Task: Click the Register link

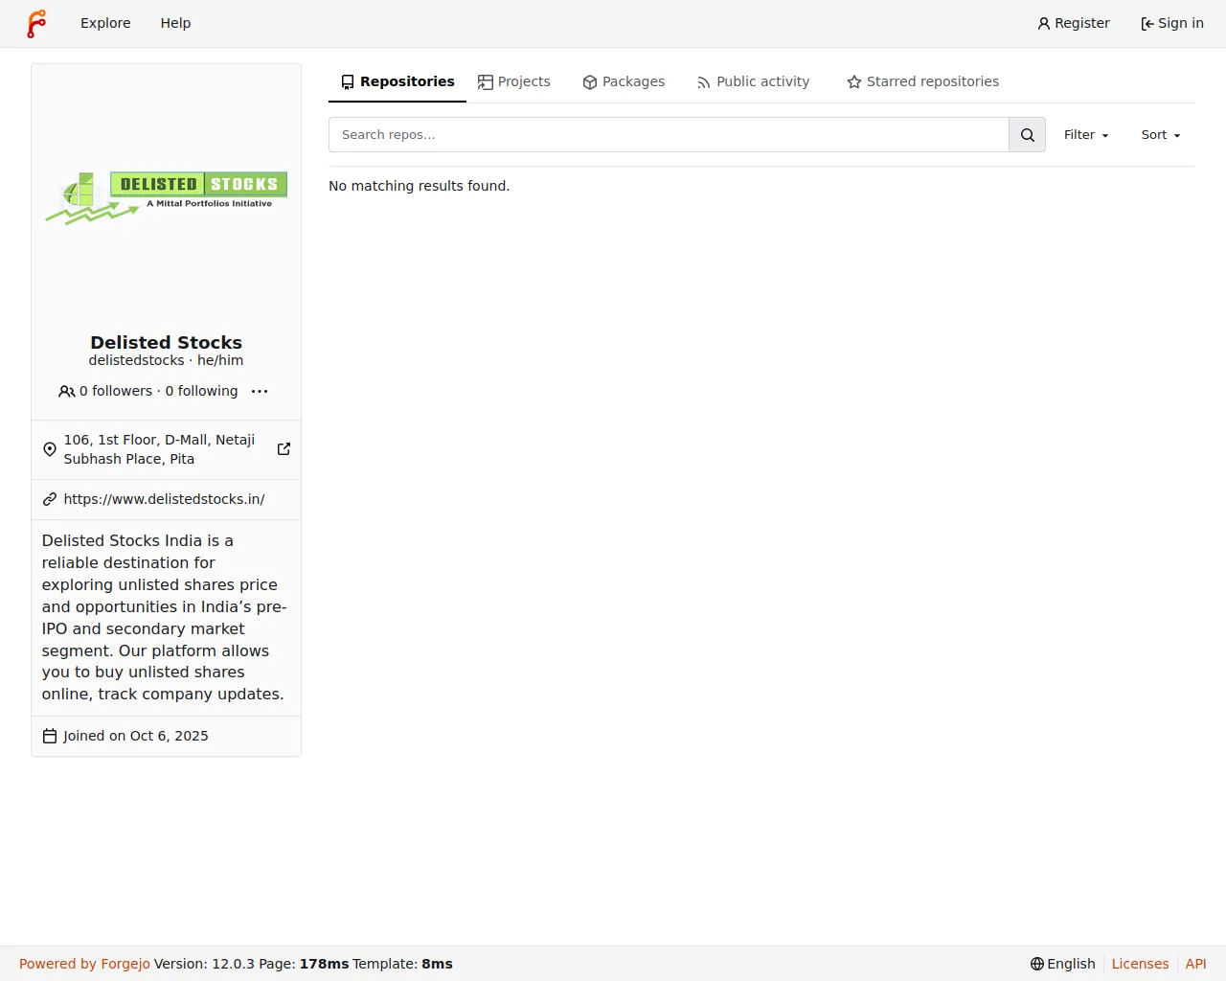Action: [x=1074, y=23]
